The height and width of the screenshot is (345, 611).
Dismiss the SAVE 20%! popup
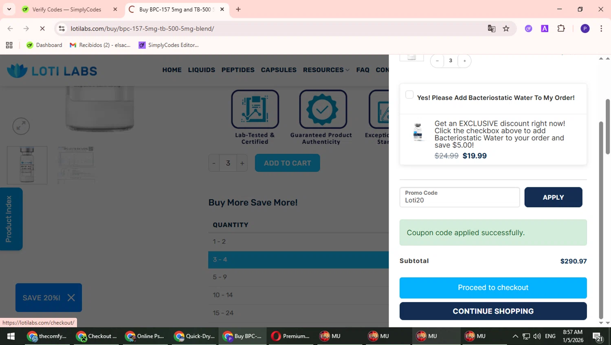[71, 298]
